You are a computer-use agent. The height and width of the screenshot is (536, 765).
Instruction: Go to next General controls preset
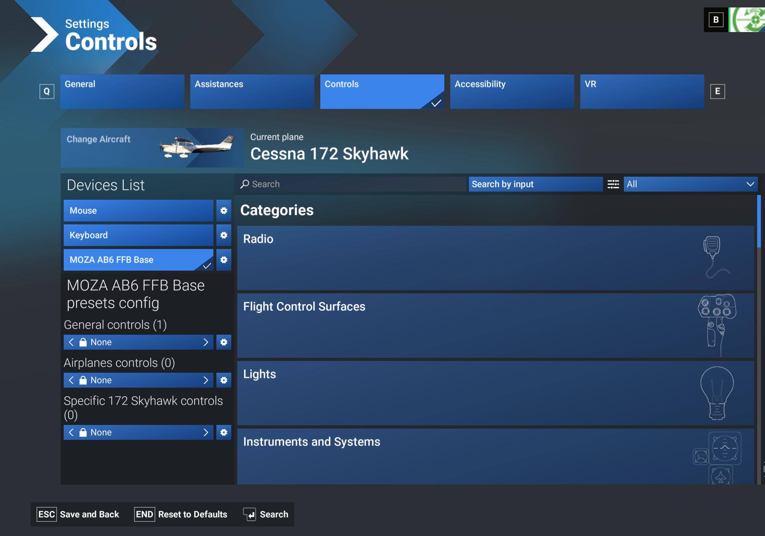pyautogui.click(x=206, y=342)
